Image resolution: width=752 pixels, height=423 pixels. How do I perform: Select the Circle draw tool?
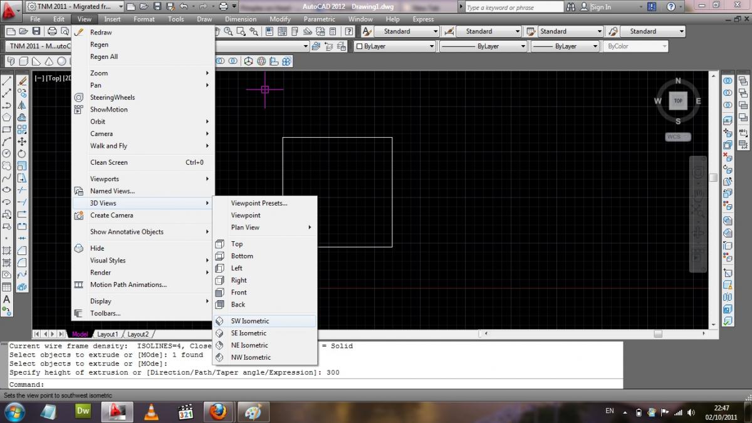click(6, 154)
